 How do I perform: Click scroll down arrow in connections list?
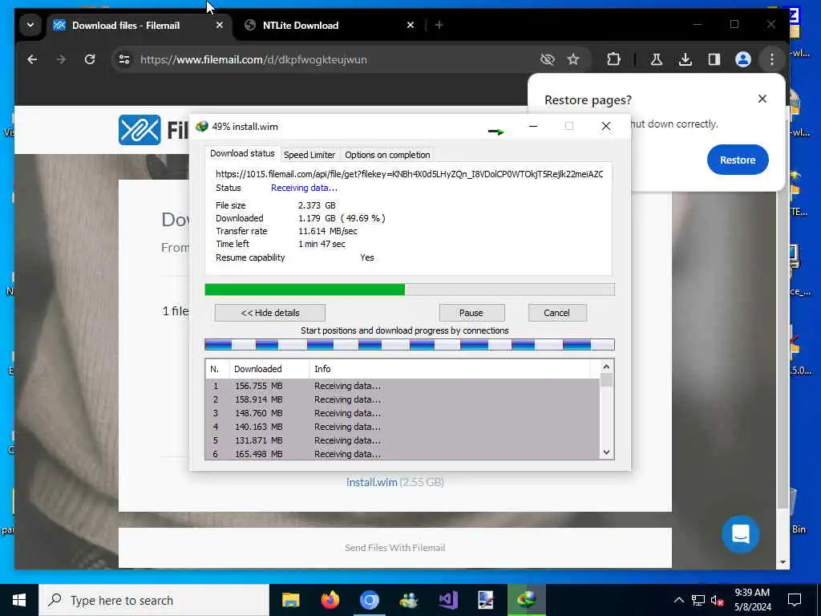point(606,452)
